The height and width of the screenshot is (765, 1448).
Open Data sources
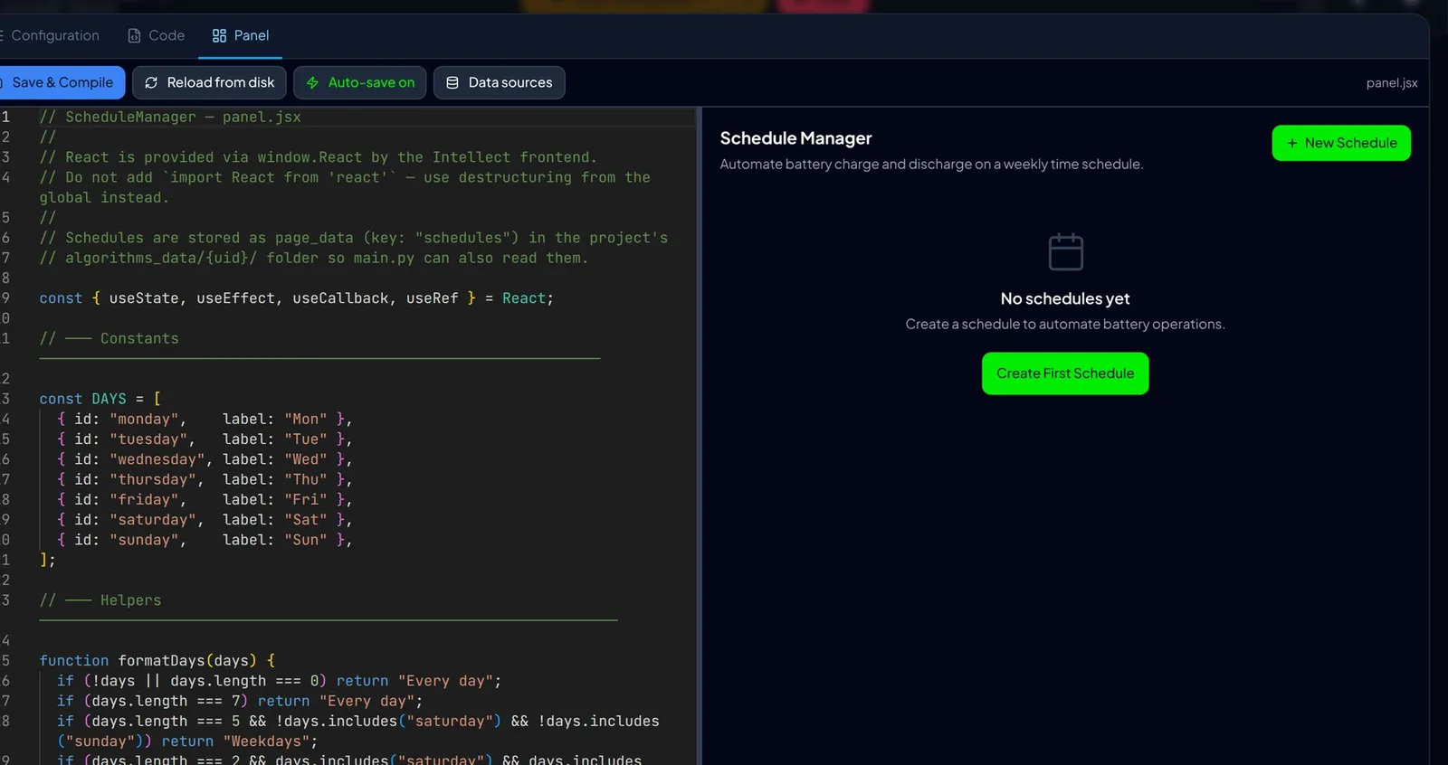(x=500, y=82)
